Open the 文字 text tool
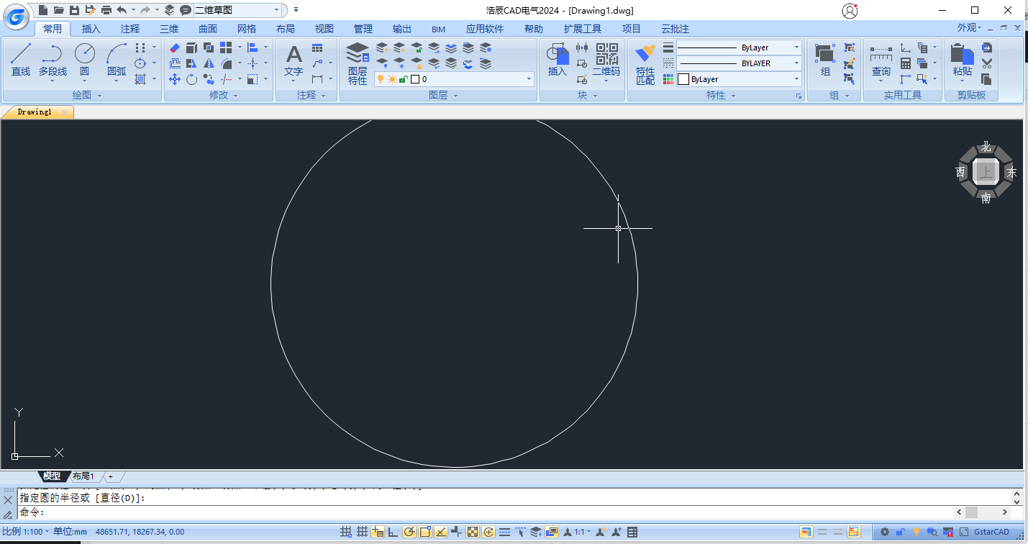 [x=294, y=60]
